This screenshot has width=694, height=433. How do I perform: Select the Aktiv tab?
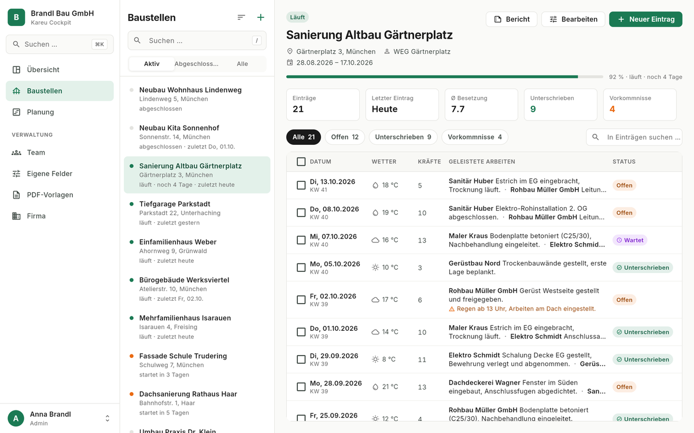click(x=152, y=64)
